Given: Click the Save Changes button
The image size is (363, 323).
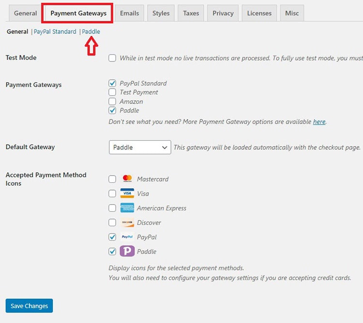Looking at the screenshot, I should click(x=29, y=306).
